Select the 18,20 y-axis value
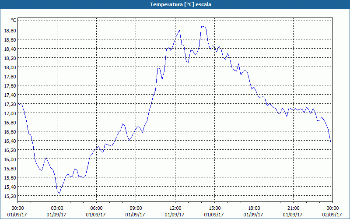The width and height of the screenshot is (350, 219). coord(10,58)
